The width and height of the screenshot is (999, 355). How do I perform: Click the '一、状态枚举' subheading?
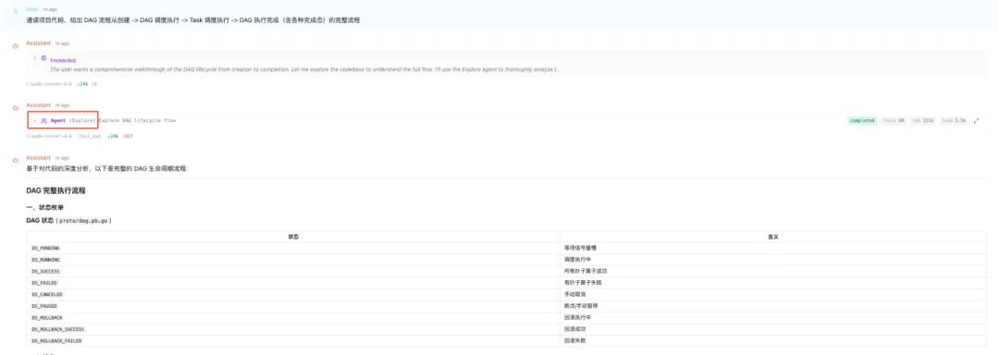(44, 207)
